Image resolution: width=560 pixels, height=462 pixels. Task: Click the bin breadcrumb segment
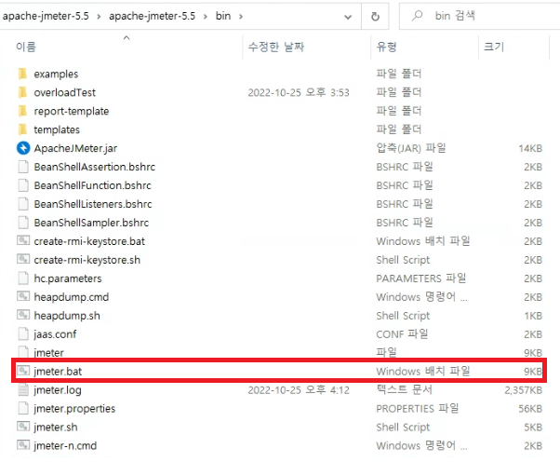coord(223,16)
